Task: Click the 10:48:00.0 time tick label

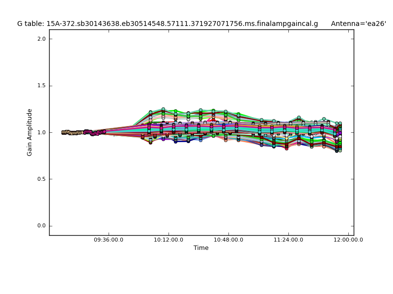Action: pos(228,240)
